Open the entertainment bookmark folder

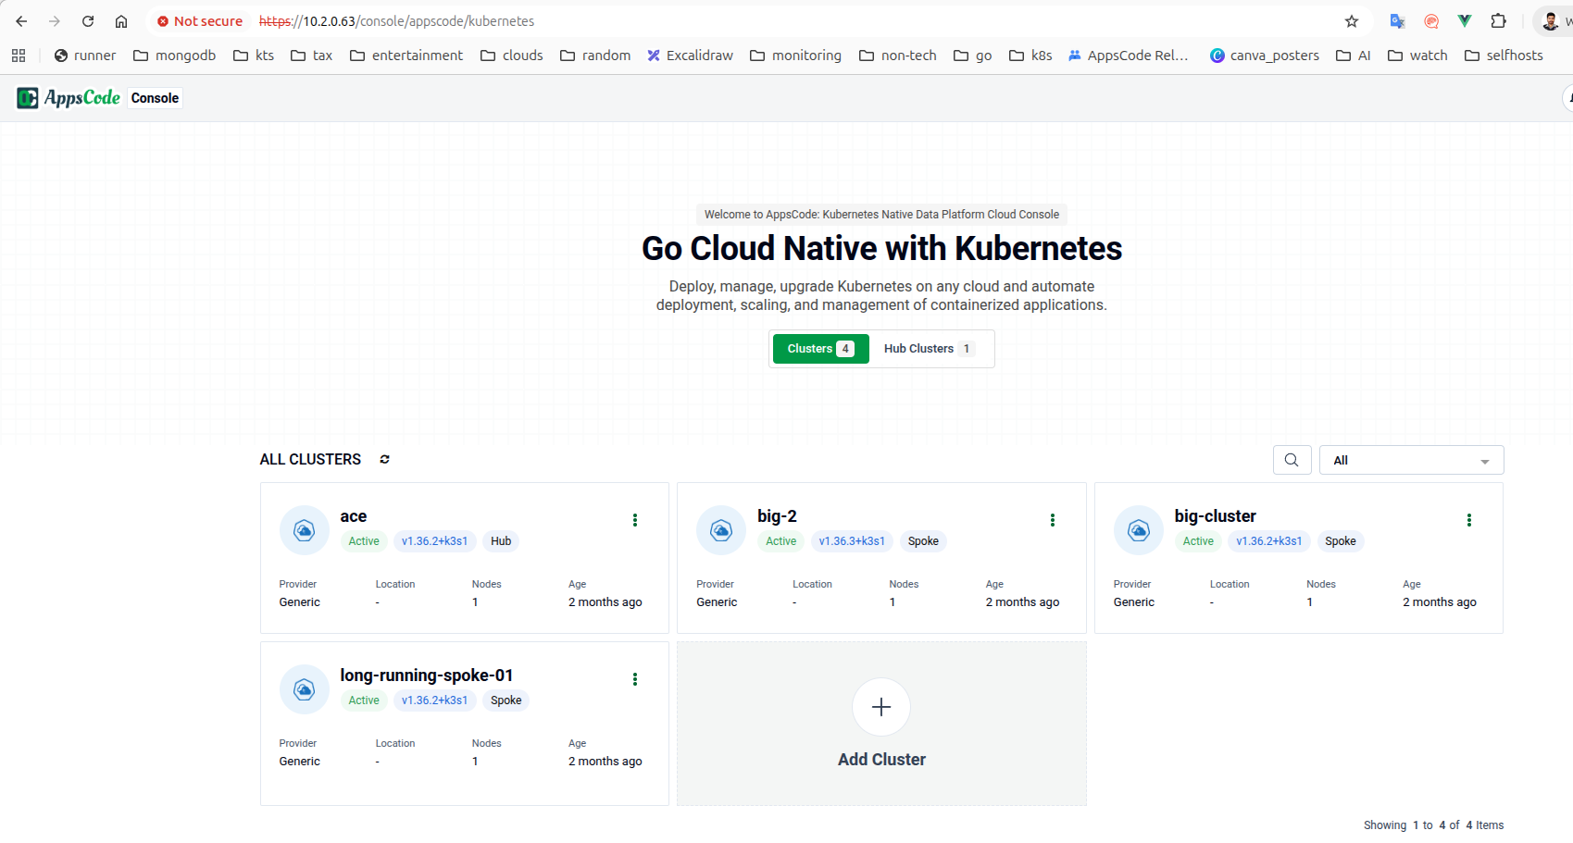(406, 56)
